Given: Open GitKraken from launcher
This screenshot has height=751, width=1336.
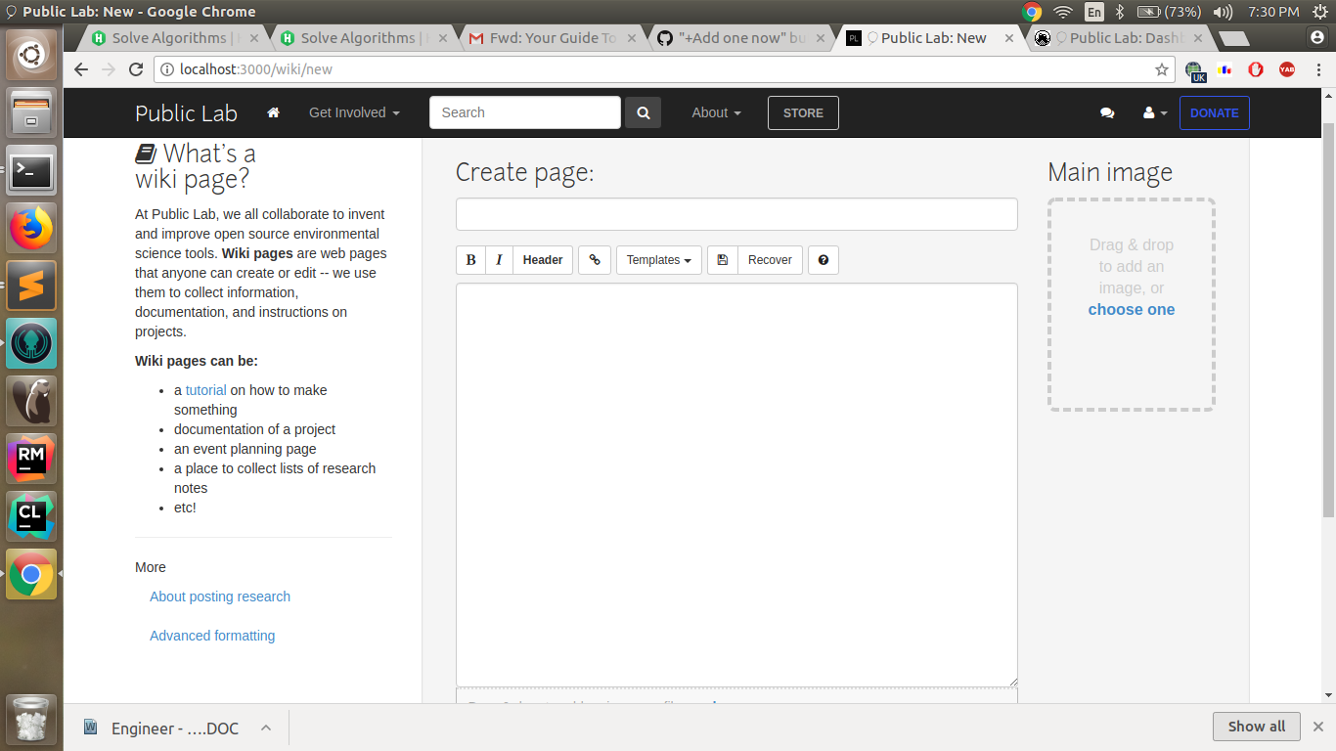Looking at the screenshot, I should click(x=31, y=343).
